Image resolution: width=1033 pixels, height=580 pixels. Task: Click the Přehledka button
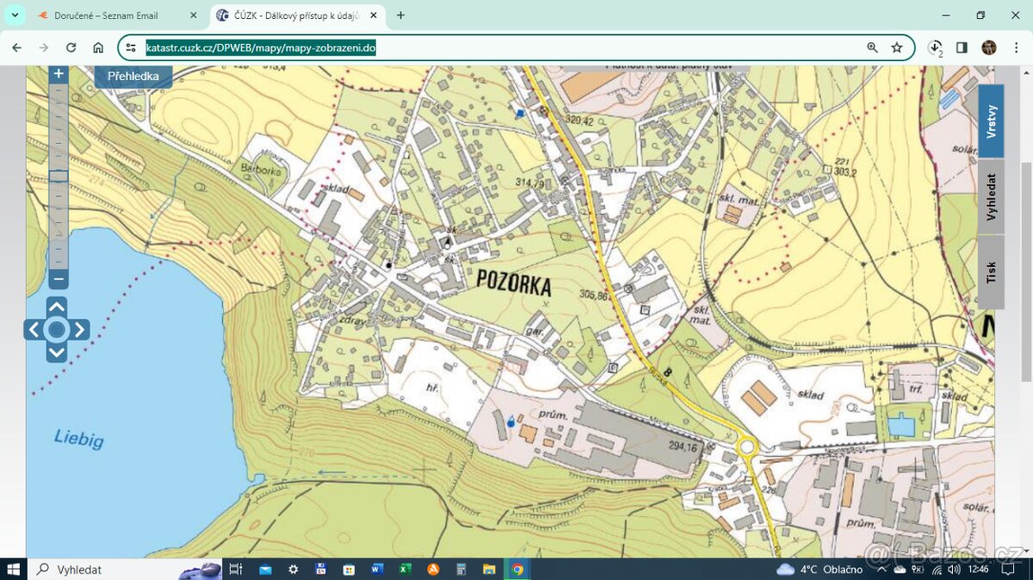point(133,76)
